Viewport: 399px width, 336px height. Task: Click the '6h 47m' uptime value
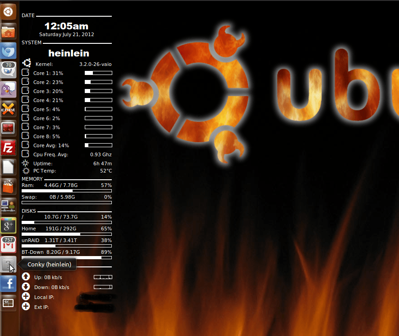(x=102, y=163)
